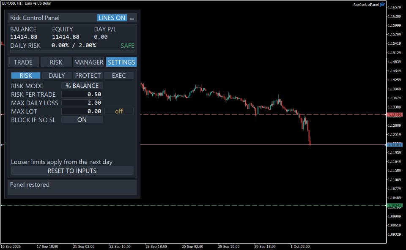Toggle the MAX LOT off switch
406x250 pixels.
click(119, 111)
